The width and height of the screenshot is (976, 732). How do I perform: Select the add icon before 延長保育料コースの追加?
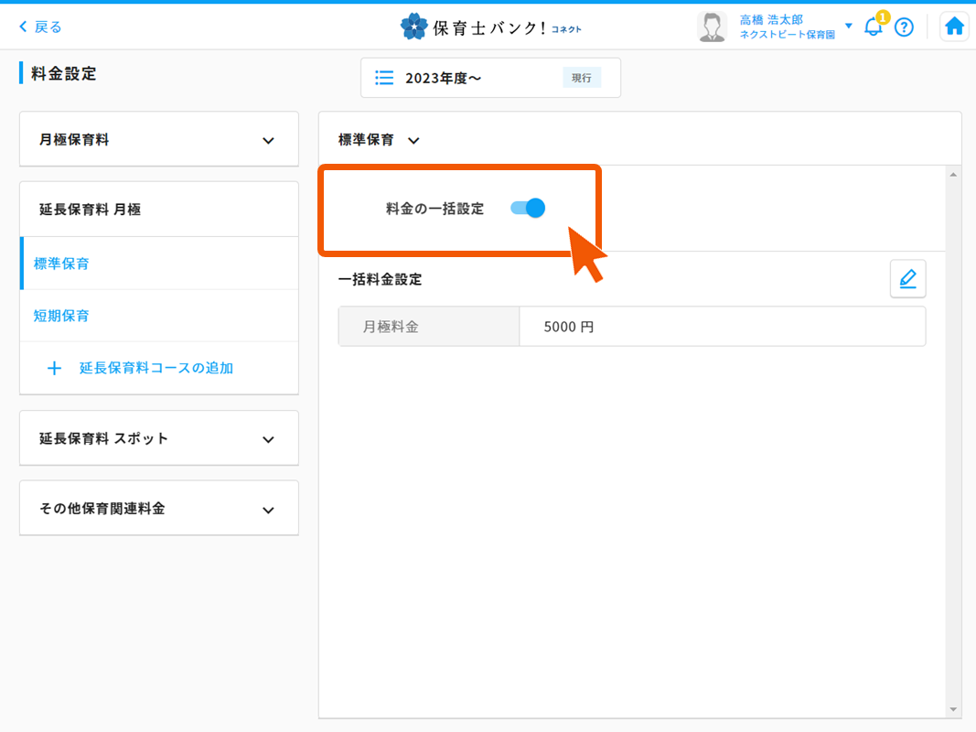point(55,368)
